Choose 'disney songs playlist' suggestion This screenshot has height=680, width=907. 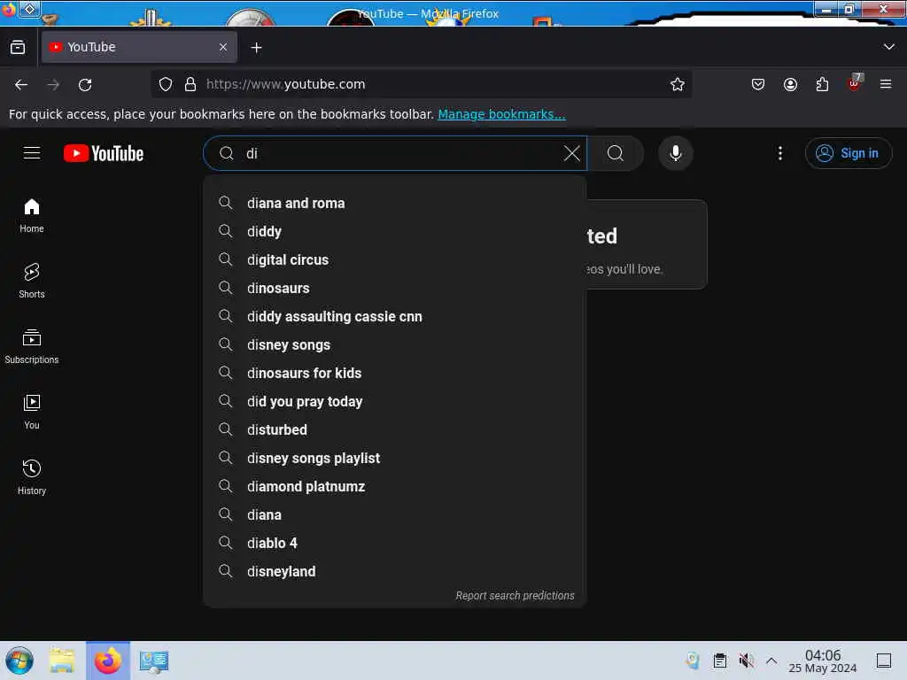pyautogui.click(x=395, y=458)
